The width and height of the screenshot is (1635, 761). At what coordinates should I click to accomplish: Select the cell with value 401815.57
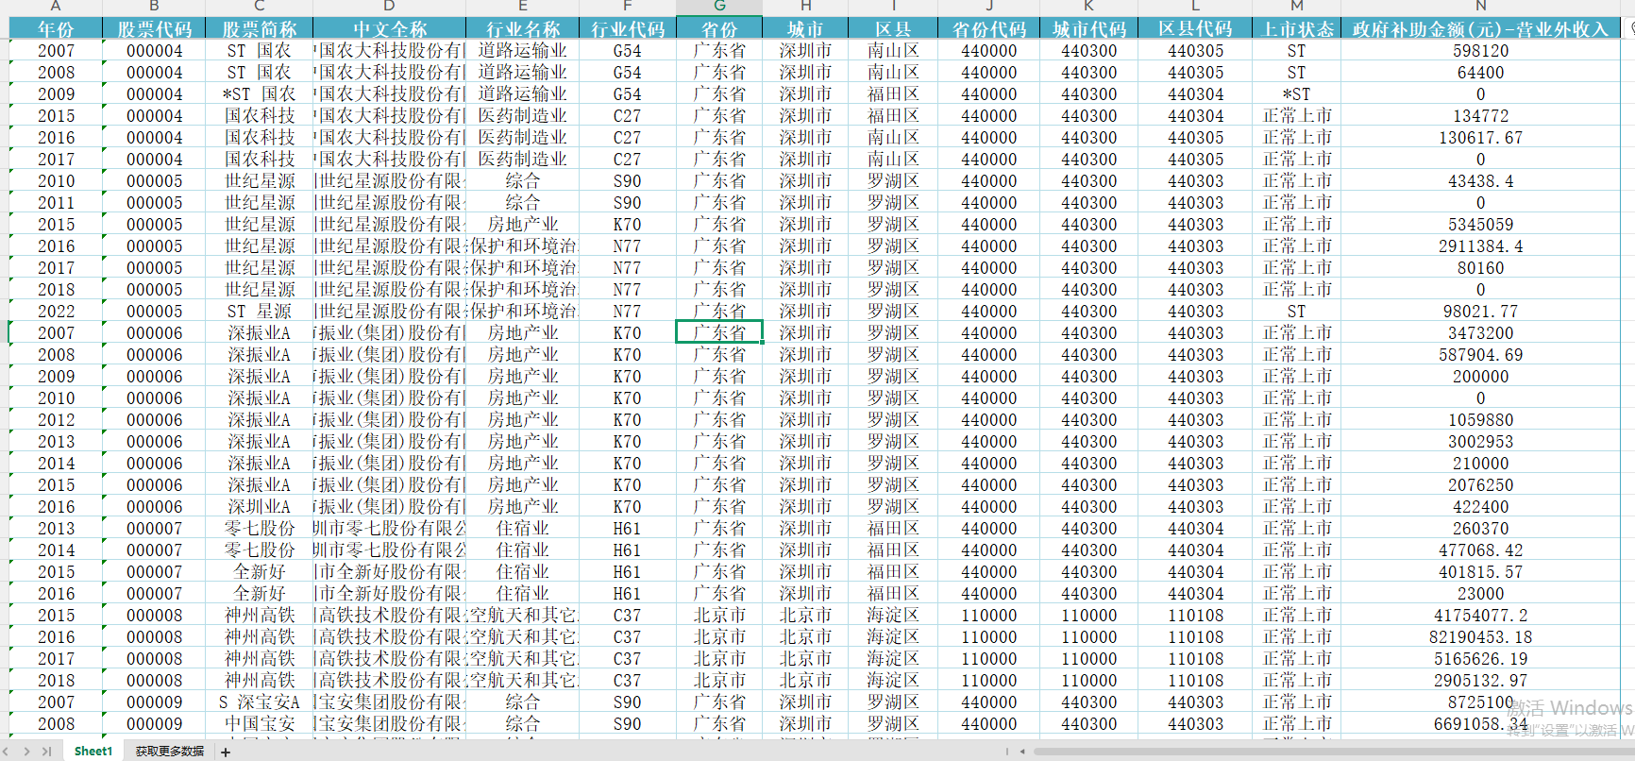pos(1480,572)
